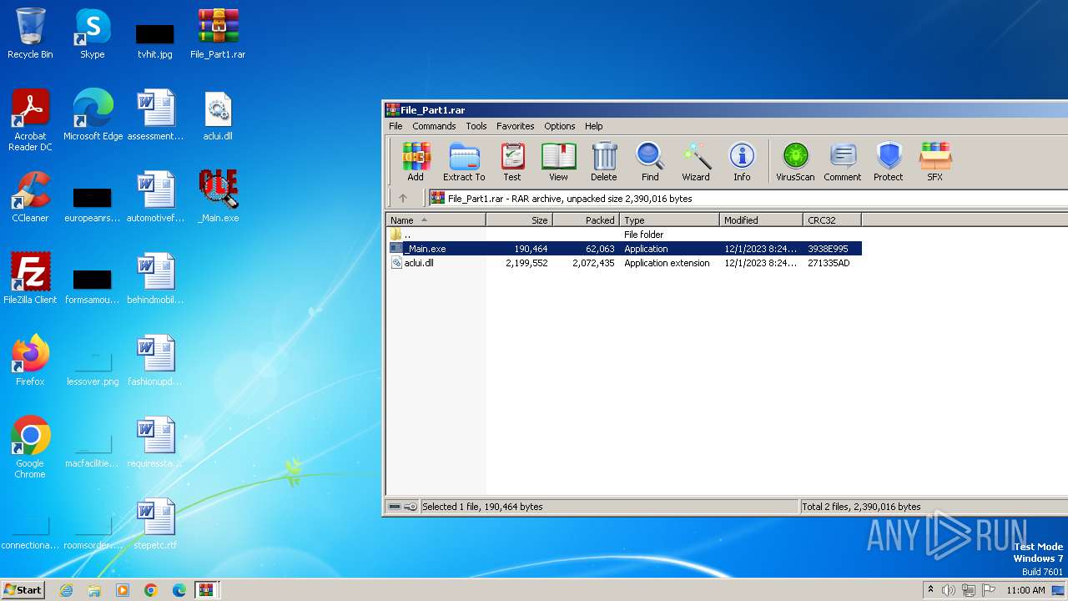Select Firefox desktop icon

pyautogui.click(x=30, y=361)
